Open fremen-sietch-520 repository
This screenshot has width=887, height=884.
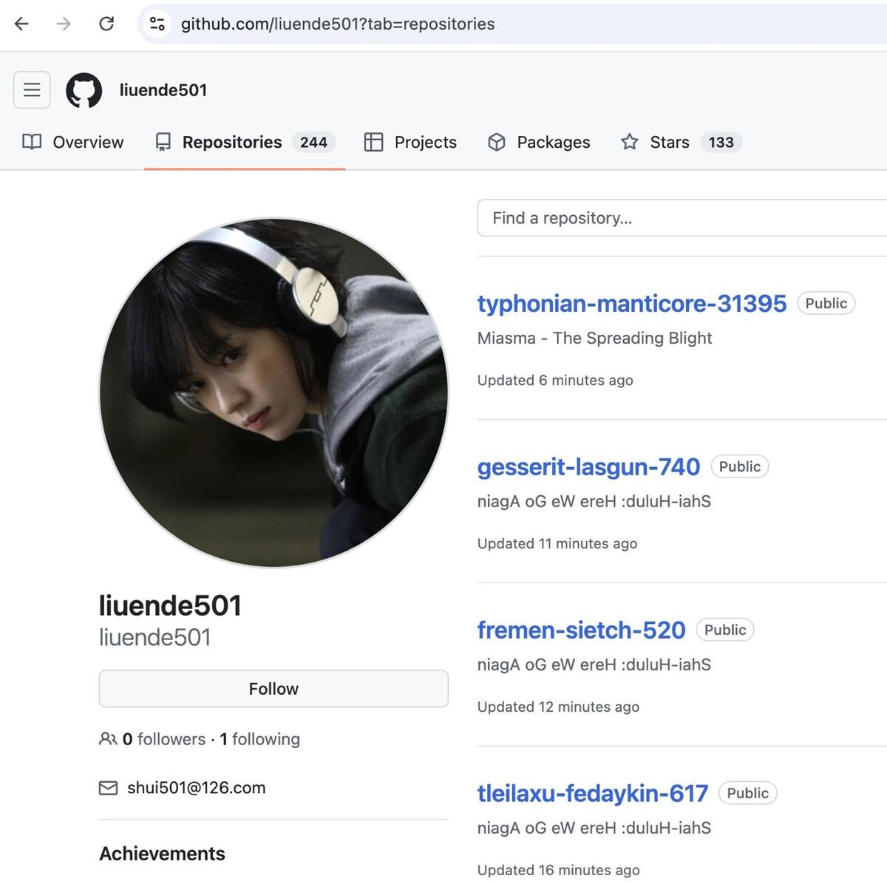pos(581,630)
